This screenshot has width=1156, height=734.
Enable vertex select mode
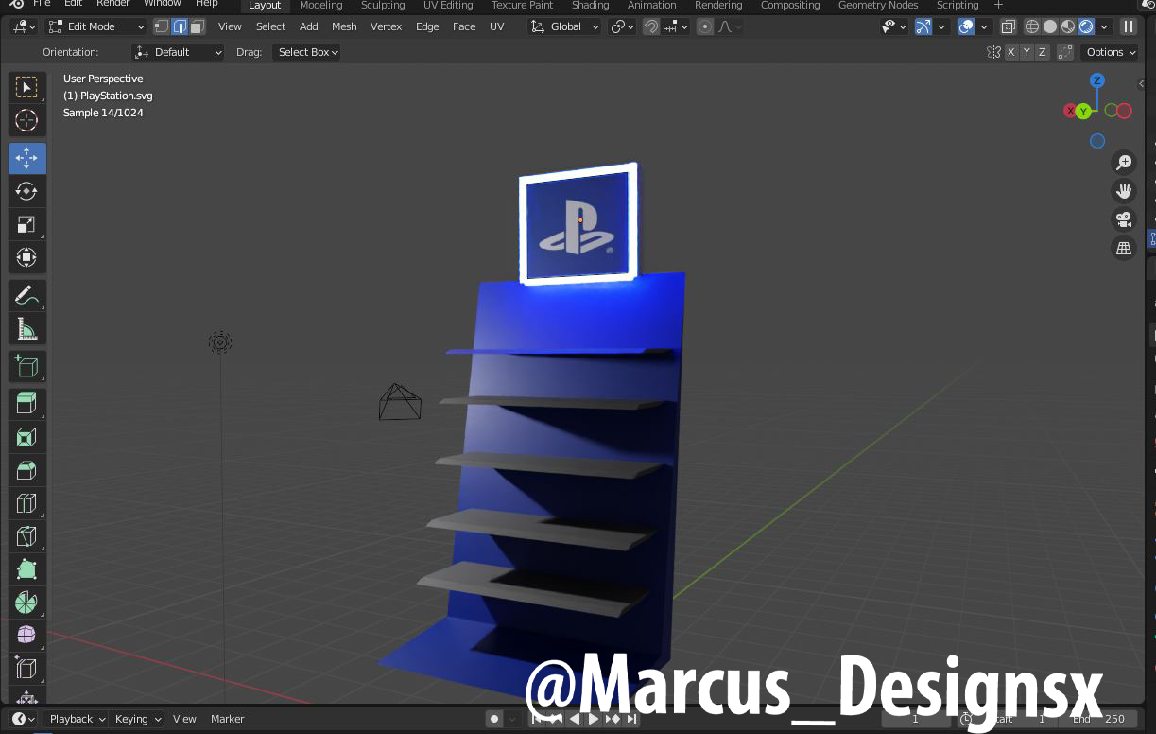162,26
